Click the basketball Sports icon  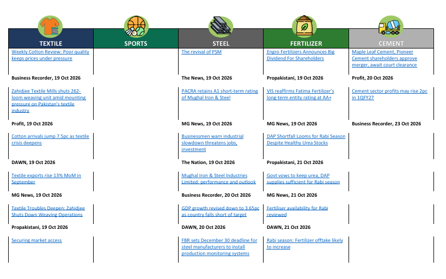point(136,27)
